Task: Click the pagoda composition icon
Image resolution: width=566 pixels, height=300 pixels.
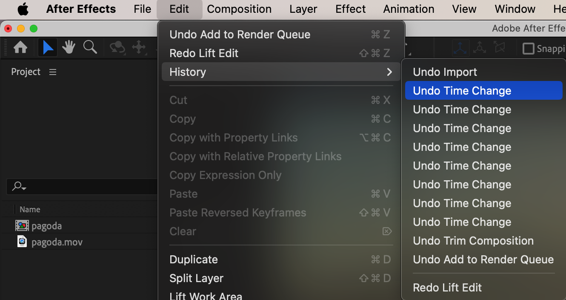Action: point(22,226)
